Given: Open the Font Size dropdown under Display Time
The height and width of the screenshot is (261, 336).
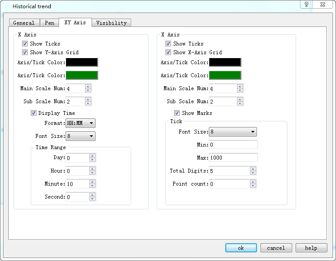Looking at the screenshot, I should [80, 136].
